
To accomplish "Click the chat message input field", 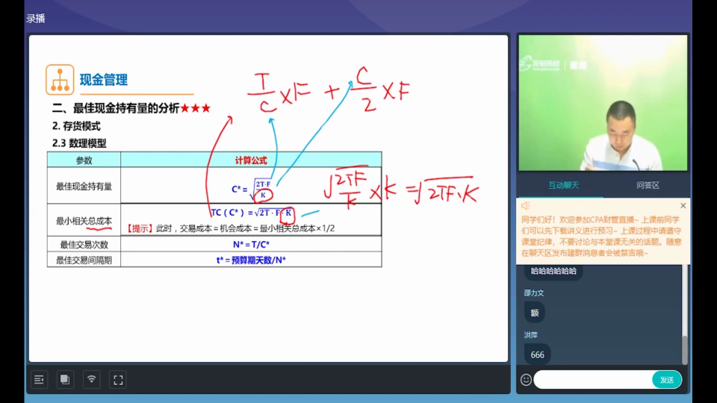I will (x=592, y=380).
